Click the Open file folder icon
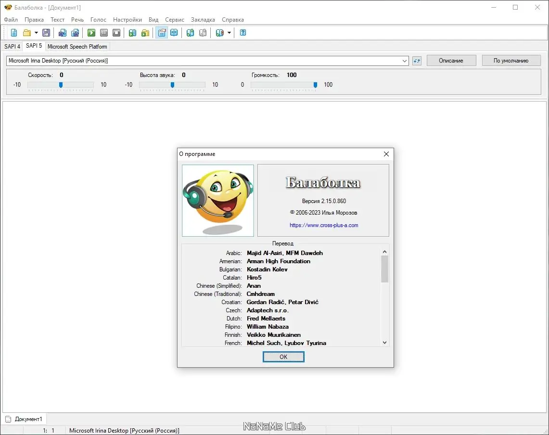Viewport: 549px width, 435px height. [x=27, y=33]
